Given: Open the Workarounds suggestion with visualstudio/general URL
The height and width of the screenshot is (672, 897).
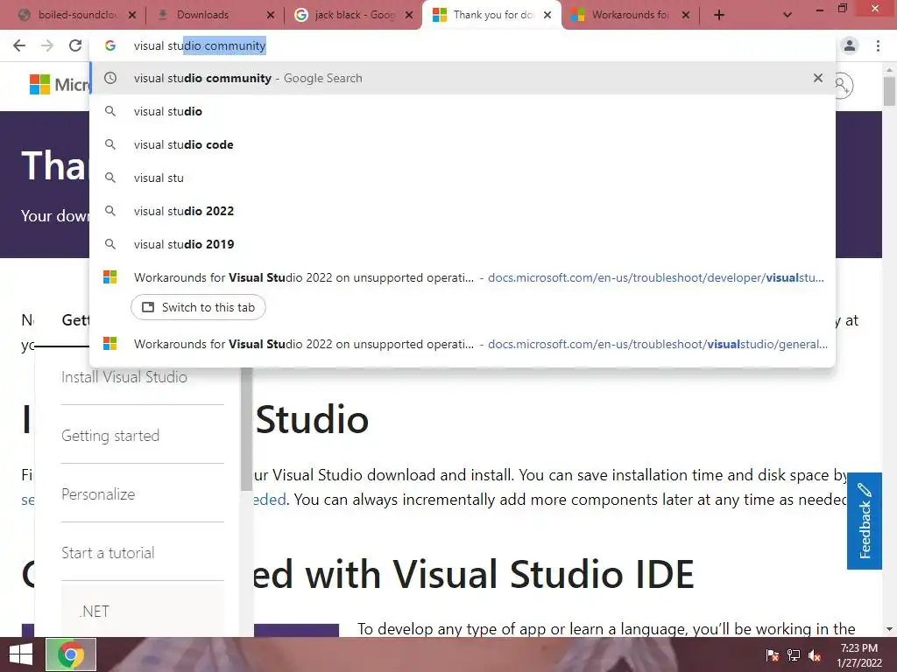Looking at the screenshot, I should (x=463, y=344).
